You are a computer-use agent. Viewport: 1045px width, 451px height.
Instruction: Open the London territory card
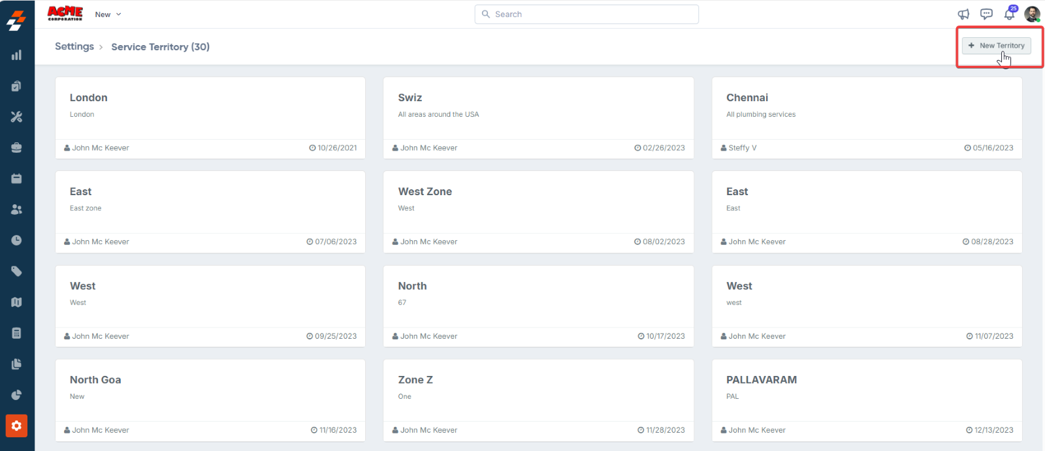tap(210, 108)
